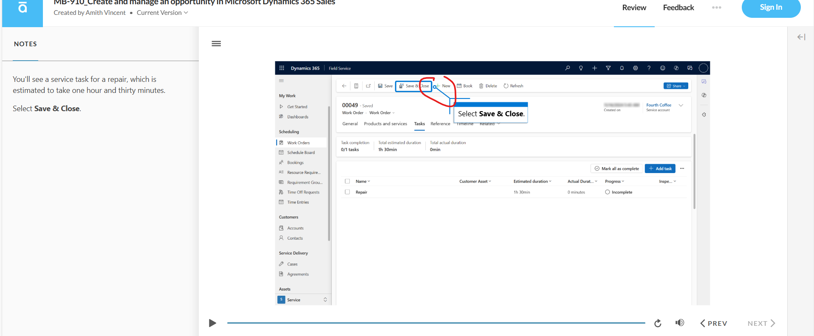Go to NEXT step
The image size is (814, 336).
[761, 323]
